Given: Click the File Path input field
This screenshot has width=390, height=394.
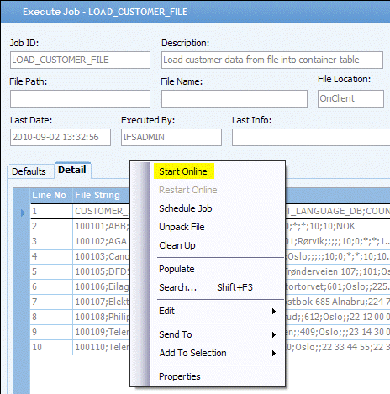Looking at the screenshot, I should coord(80,98).
